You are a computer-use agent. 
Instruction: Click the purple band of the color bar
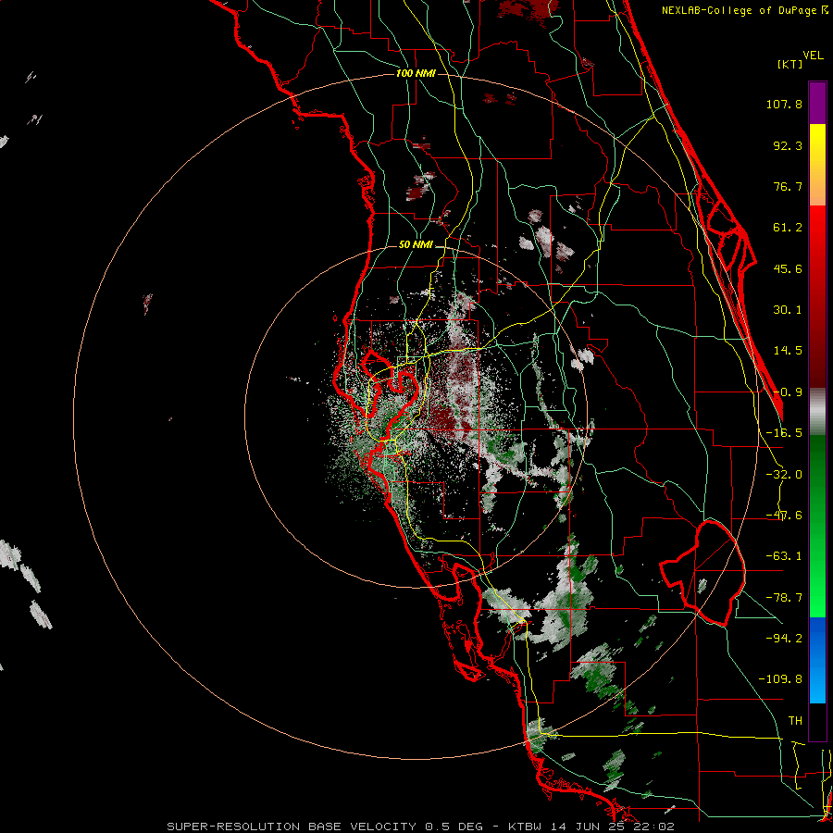click(817, 104)
